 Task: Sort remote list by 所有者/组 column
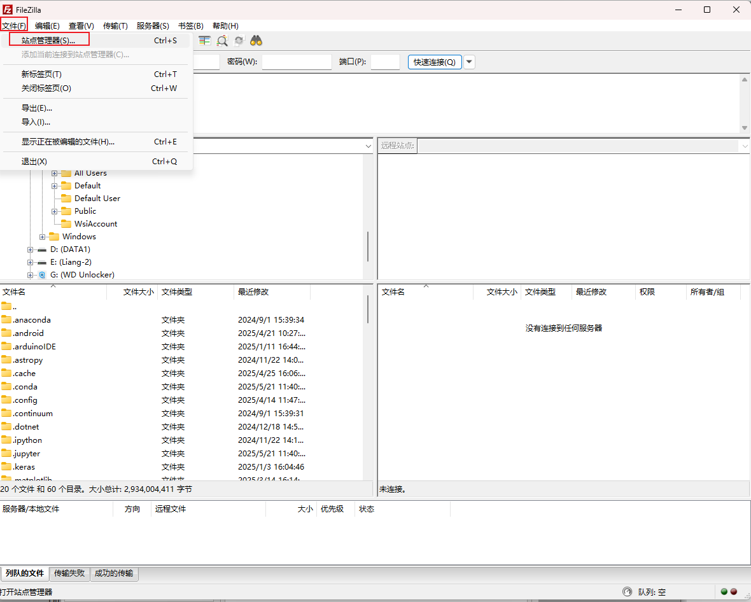tap(713, 291)
